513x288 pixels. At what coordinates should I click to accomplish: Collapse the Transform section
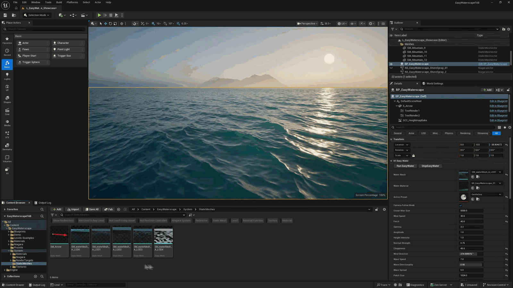coord(391,140)
